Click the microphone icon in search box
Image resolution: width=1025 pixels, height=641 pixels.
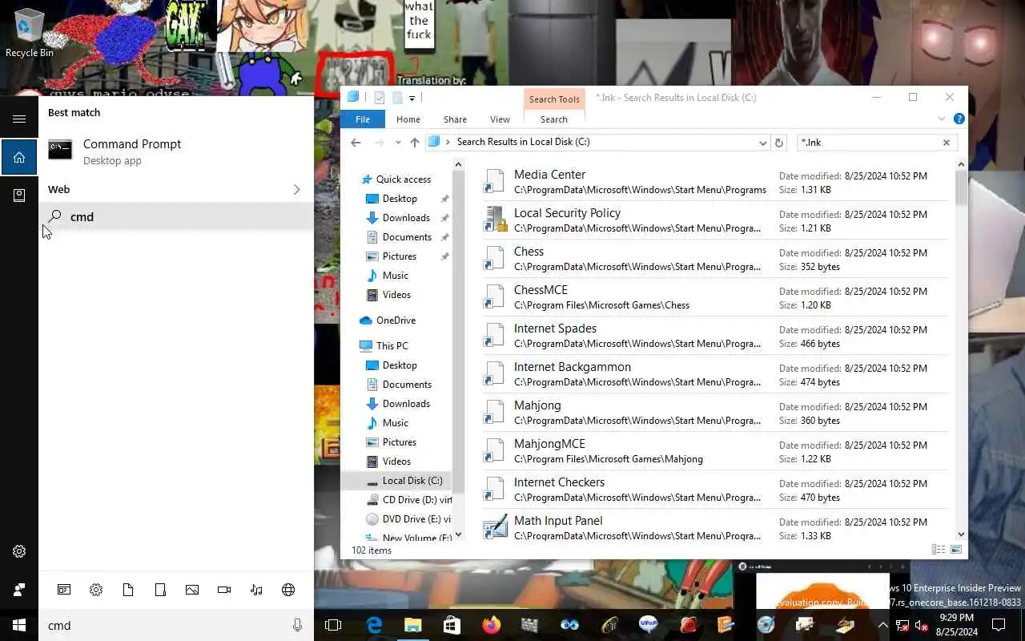coord(297,625)
